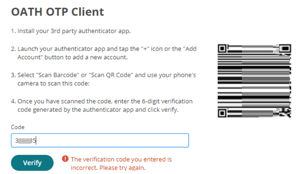Click the QR code's top-left corner square
The image size is (300, 174).
tap(223, 48)
